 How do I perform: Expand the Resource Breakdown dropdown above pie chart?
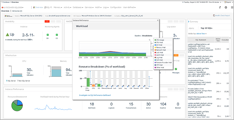[x=17, y=97]
